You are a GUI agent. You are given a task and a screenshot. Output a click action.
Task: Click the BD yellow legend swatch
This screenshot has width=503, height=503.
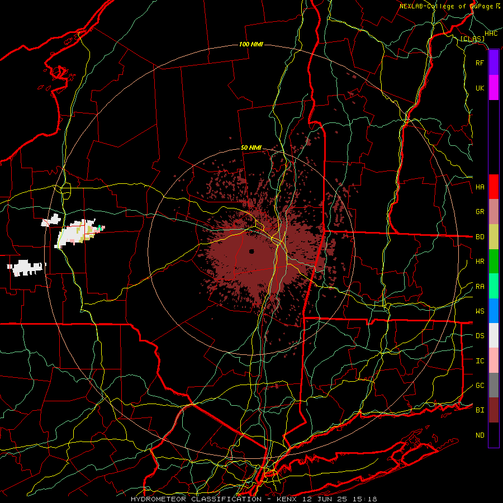tap(493, 236)
